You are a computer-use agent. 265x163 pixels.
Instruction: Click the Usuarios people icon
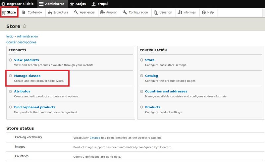[156, 12]
